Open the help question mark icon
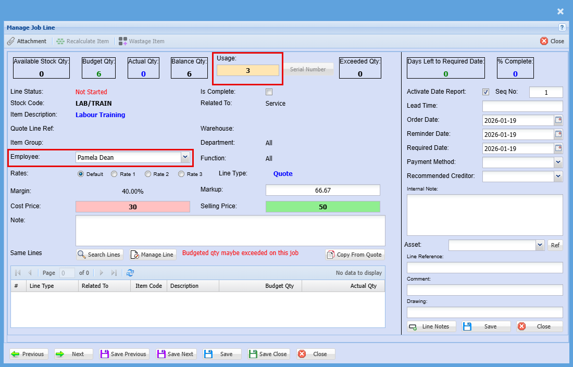 pos(562,28)
